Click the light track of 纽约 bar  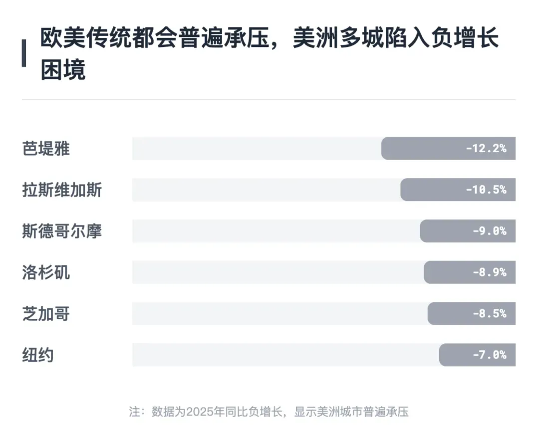pyautogui.click(x=285, y=355)
